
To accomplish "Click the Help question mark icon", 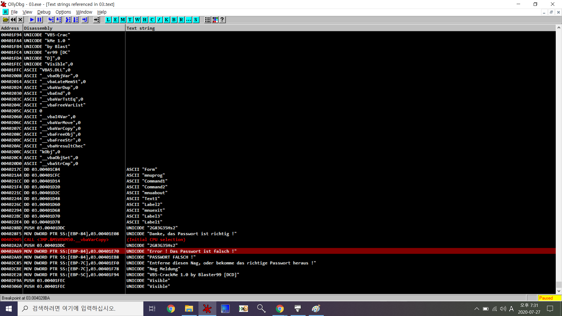I will (222, 20).
